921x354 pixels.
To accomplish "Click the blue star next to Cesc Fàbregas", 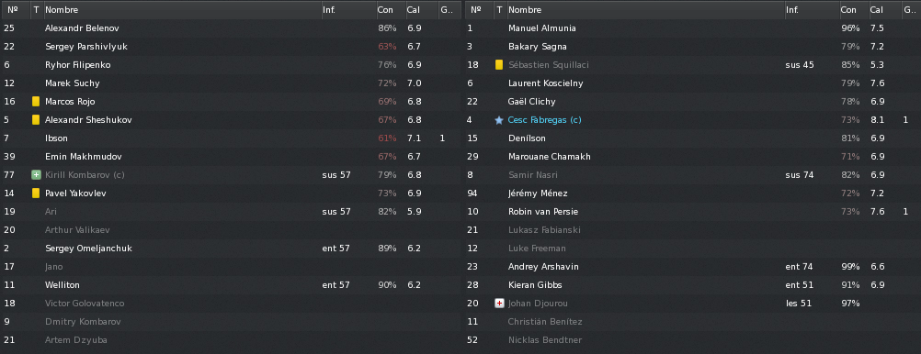I will pyautogui.click(x=499, y=119).
